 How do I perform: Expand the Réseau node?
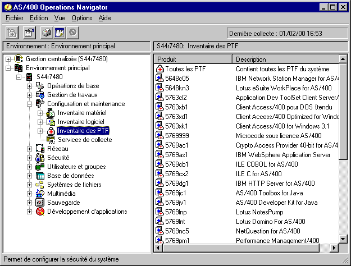pyautogui.click(x=29, y=149)
